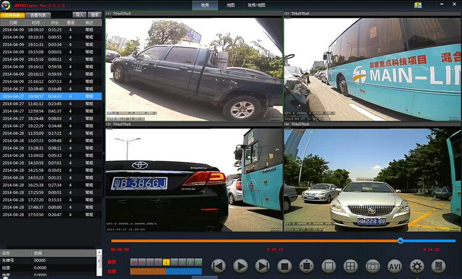Select the black Toyota camera view
The height and width of the screenshot is (279, 462).
(x=194, y=178)
